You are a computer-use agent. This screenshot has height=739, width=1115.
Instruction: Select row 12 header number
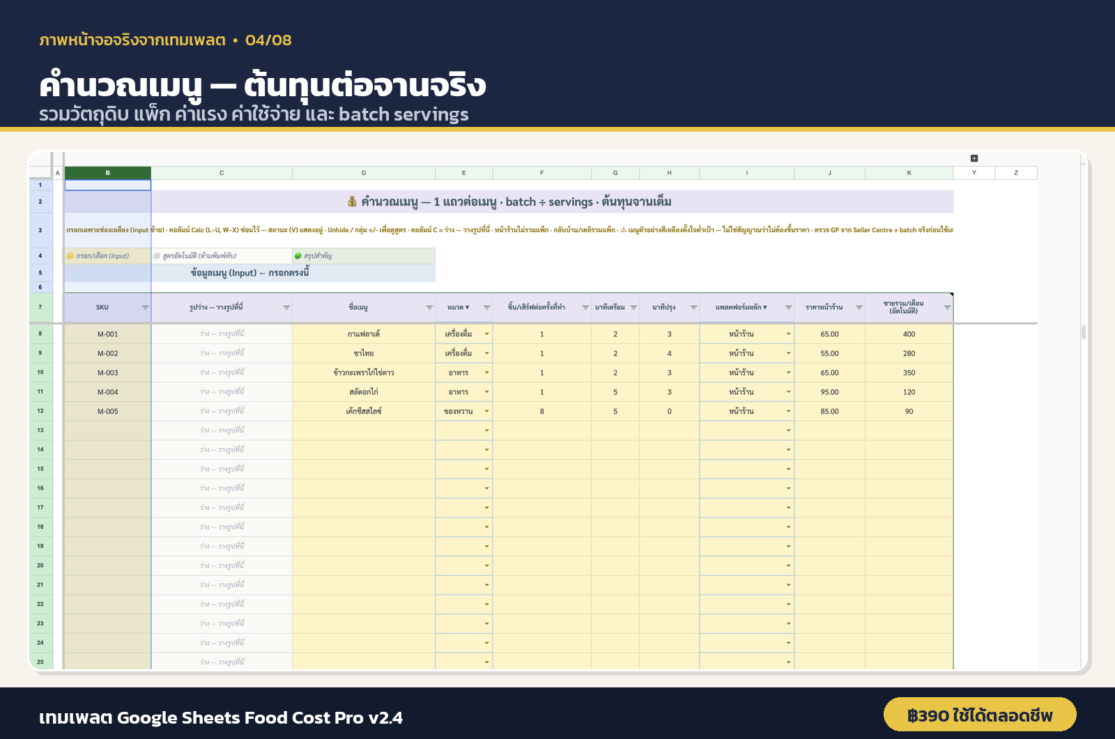40,411
